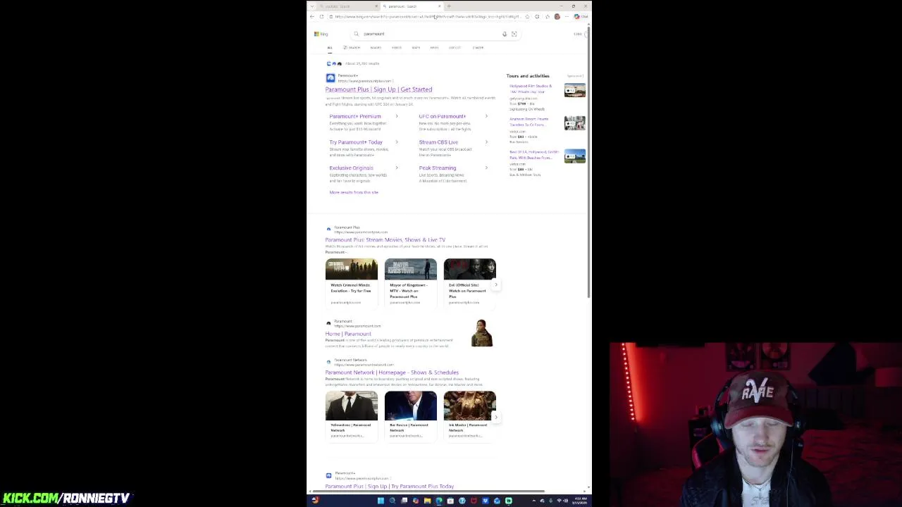
Task: Click chevron next to 'Try Paramount+ Today'
Action: tap(397, 142)
